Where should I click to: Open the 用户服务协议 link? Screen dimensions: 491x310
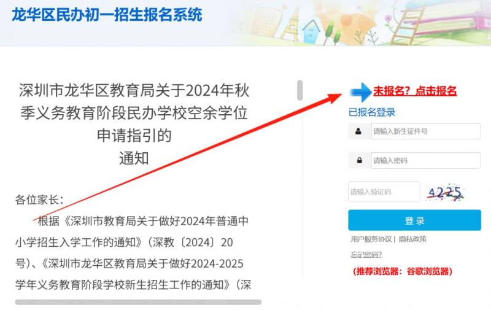(371, 239)
